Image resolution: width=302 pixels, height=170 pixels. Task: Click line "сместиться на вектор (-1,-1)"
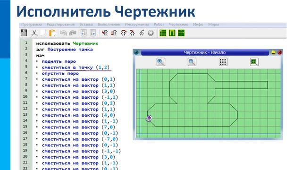[x=81, y=151]
